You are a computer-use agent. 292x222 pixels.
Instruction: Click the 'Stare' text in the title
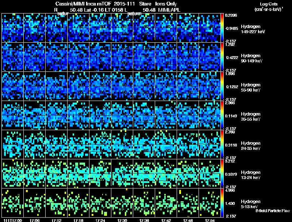(145, 4)
